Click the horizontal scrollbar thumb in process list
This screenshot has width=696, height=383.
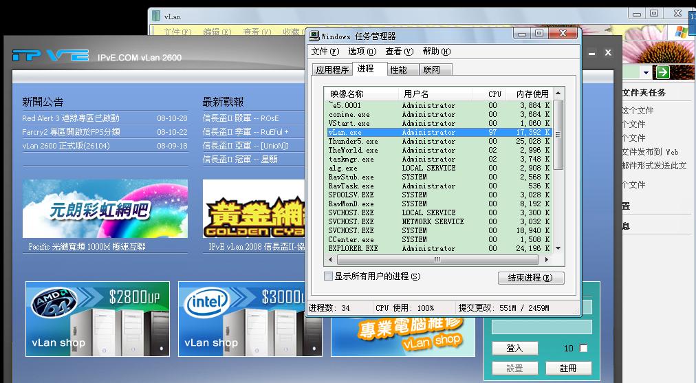[x=437, y=259]
